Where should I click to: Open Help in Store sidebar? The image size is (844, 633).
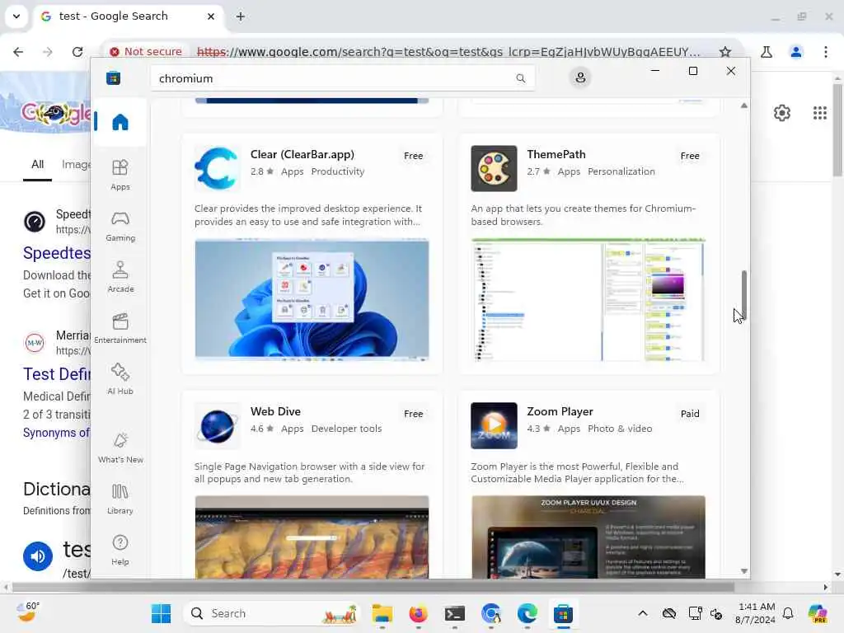(120, 550)
